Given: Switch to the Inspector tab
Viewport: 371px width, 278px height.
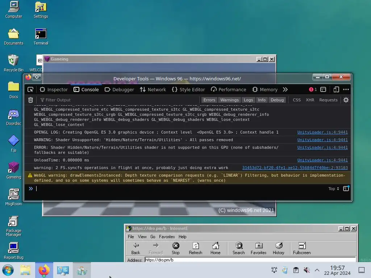Looking at the screenshot, I should point(54,90).
